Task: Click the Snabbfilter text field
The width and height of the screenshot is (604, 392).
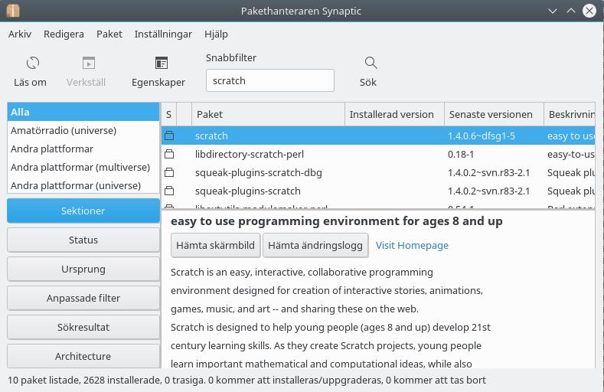Action: (270, 80)
